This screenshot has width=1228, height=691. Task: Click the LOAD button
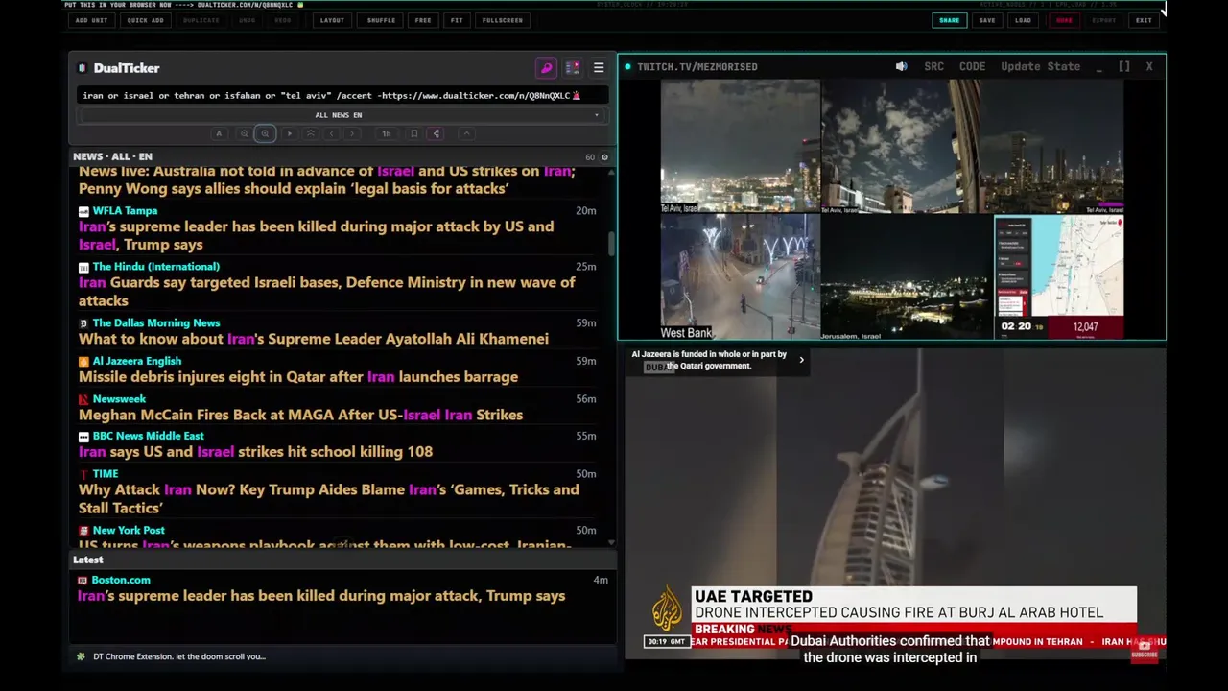point(1023,20)
